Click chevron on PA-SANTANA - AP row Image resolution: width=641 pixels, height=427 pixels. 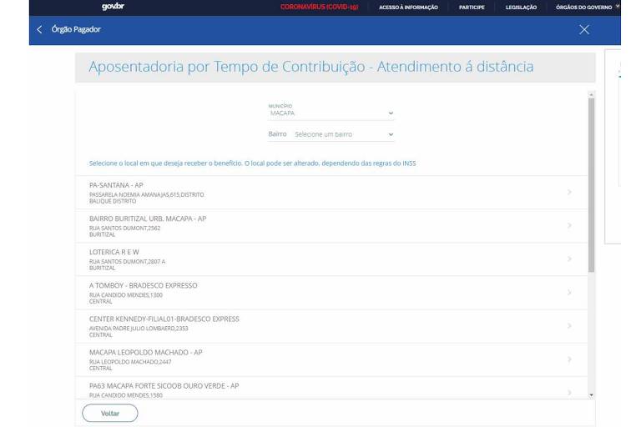(569, 192)
